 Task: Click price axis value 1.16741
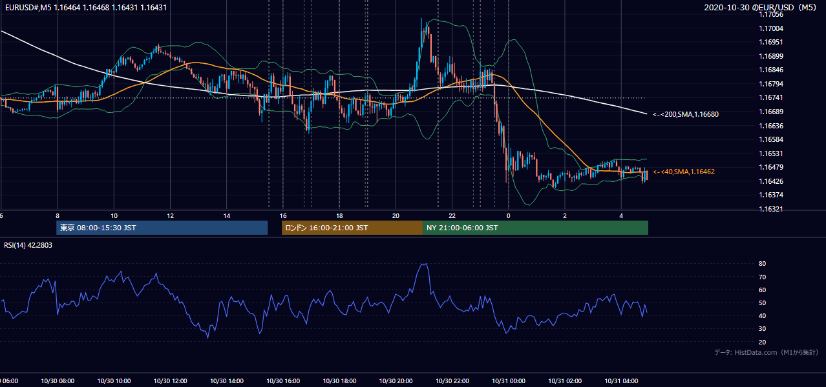[x=771, y=97]
